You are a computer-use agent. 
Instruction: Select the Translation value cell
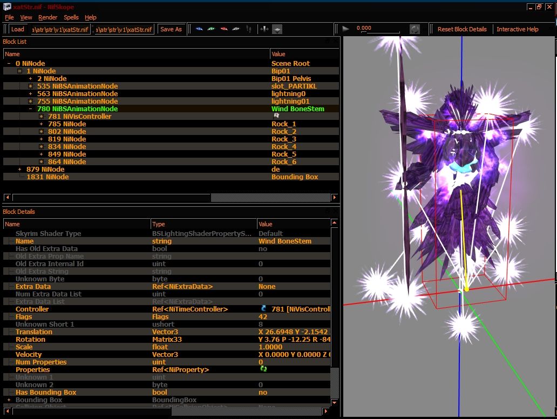click(x=294, y=332)
